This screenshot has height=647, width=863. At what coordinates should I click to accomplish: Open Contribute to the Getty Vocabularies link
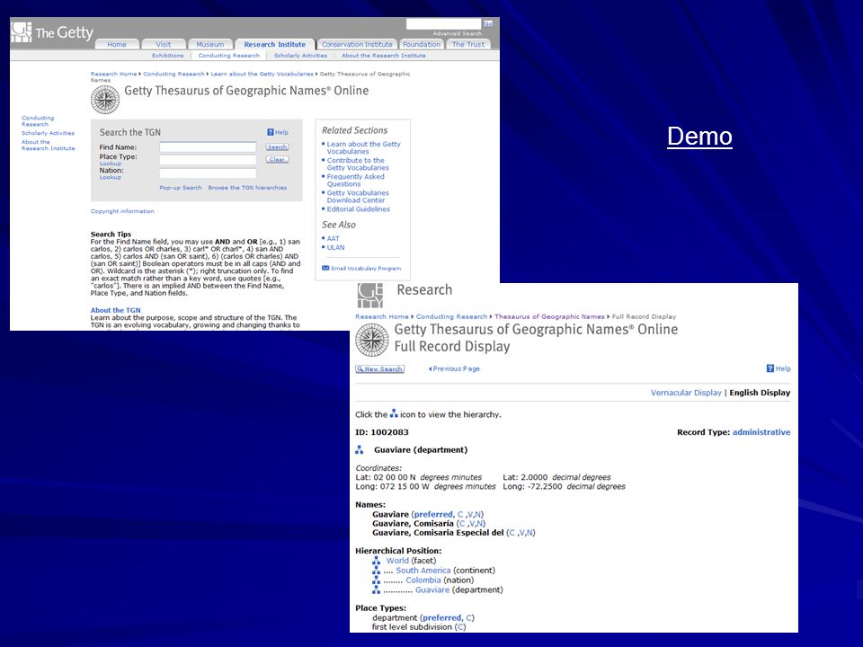358,164
